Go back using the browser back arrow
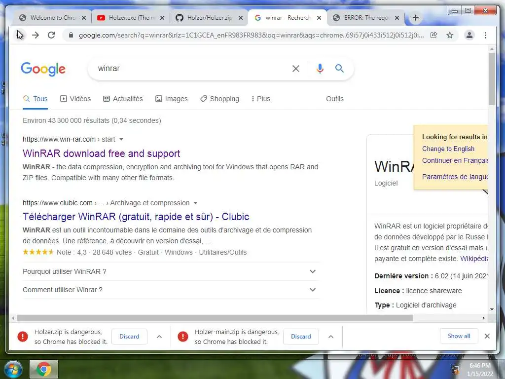The width and height of the screenshot is (505, 379). click(x=20, y=35)
